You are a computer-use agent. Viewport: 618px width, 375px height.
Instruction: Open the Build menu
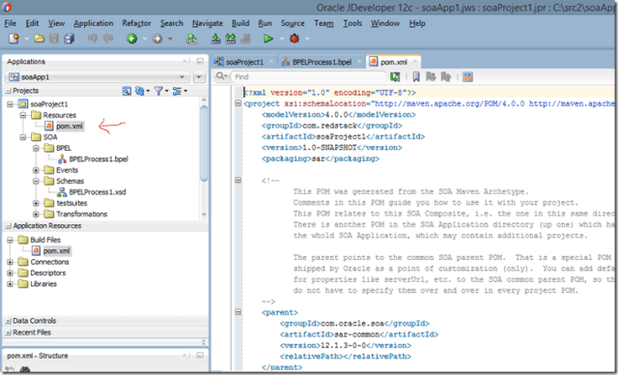point(240,23)
